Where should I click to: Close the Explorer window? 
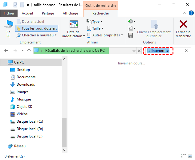(188, 5)
